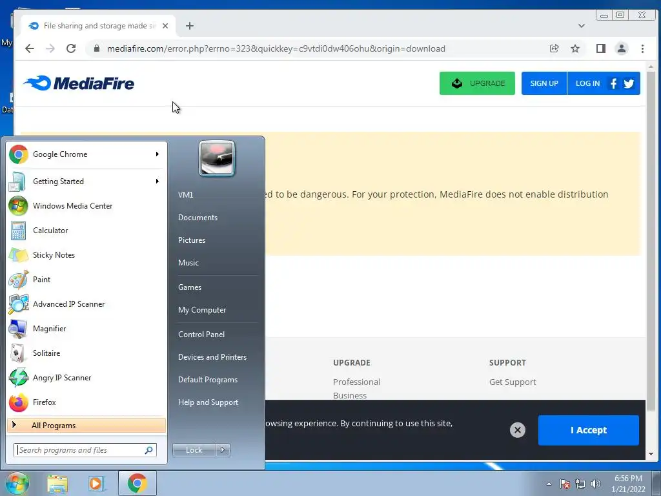661x496 pixels.
Task: Launch Angry IP Scanner
Action: tap(86, 377)
